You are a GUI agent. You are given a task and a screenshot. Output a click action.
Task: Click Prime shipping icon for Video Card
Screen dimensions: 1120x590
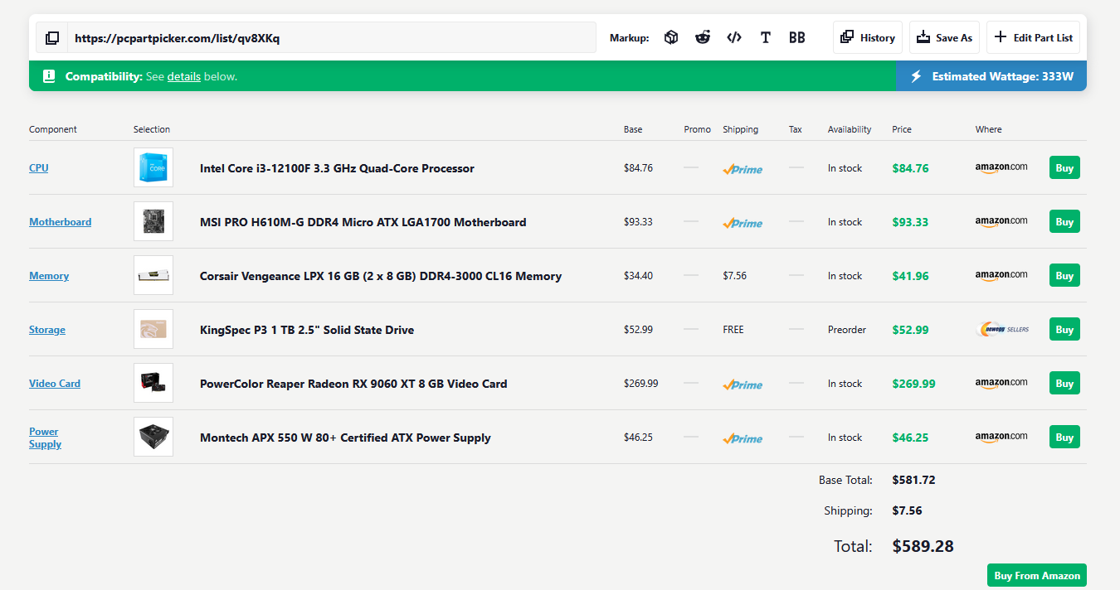click(x=743, y=384)
